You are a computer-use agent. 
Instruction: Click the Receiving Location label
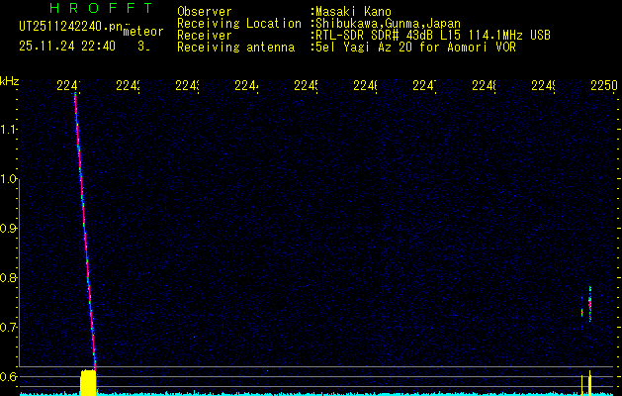tap(239, 24)
